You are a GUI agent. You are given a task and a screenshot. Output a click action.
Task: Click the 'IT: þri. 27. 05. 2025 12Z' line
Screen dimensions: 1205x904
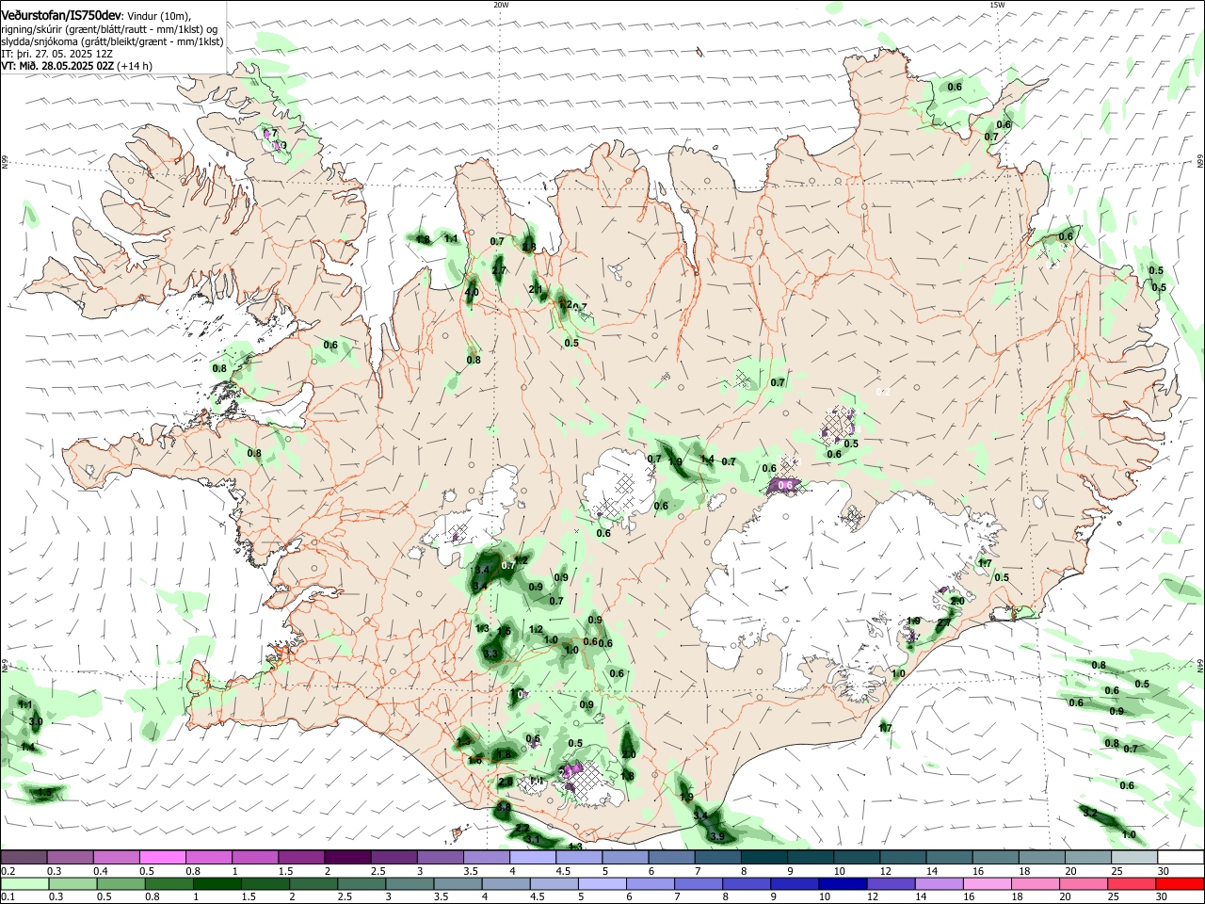pos(58,54)
